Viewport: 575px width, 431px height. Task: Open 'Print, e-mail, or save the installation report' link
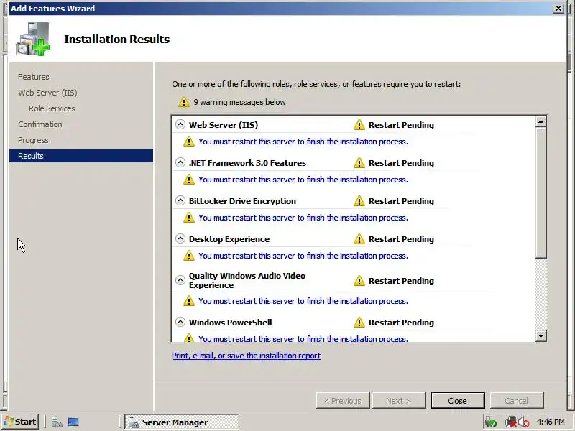pos(246,356)
